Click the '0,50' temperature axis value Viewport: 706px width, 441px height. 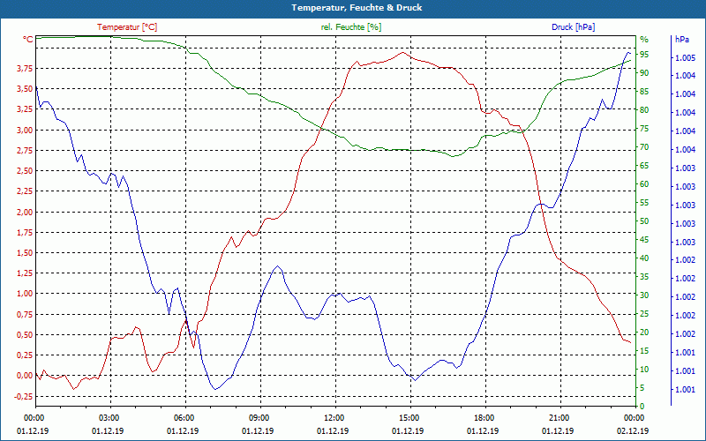click(25, 335)
